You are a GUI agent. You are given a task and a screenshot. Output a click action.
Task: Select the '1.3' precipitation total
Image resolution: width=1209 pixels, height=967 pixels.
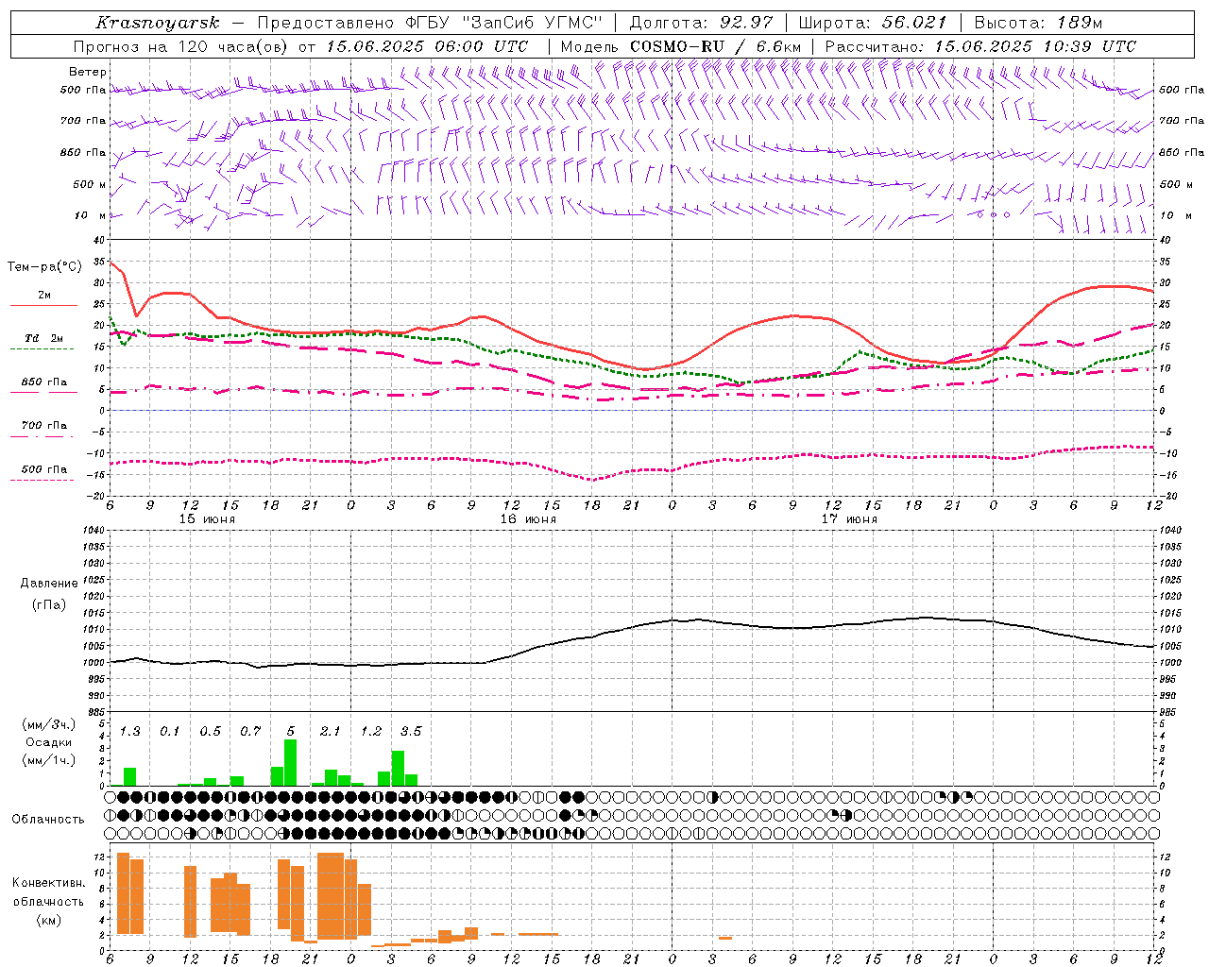[129, 731]
